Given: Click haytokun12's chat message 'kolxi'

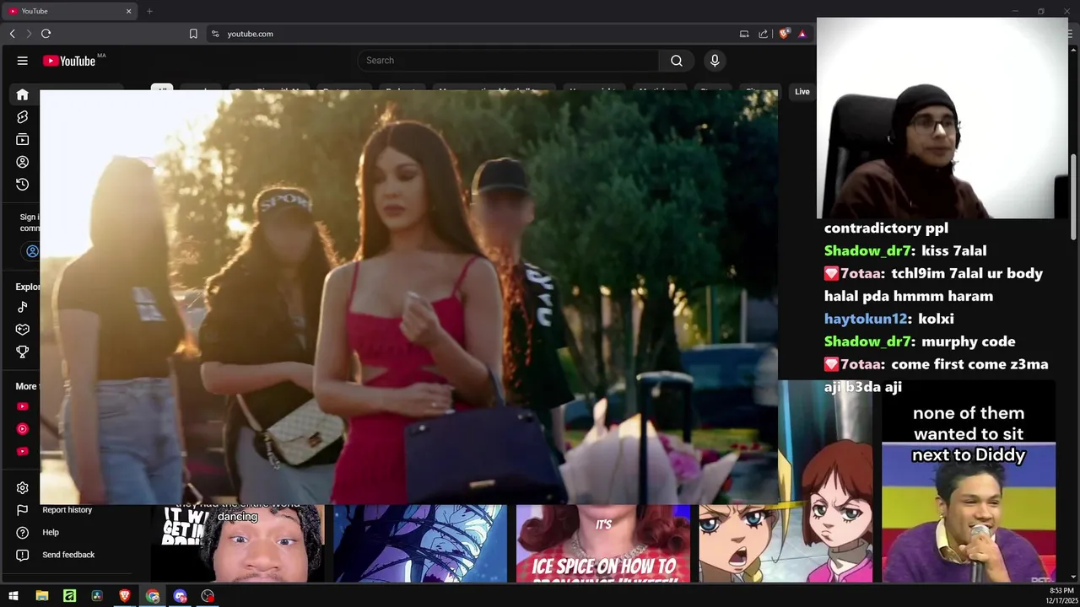Looking at the screenshot, I should (x=935, y=319).
